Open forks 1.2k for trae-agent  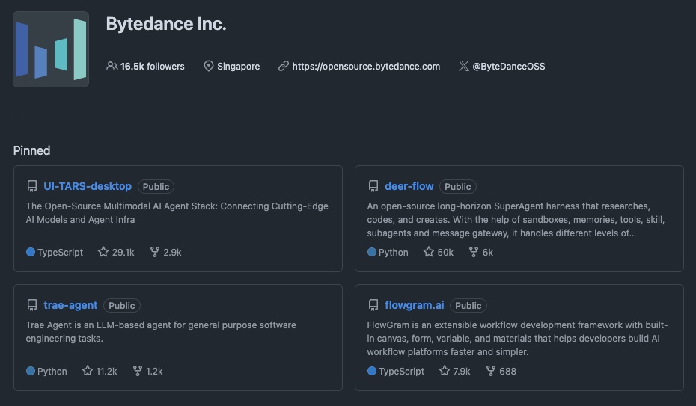click(x=148, y=371)
